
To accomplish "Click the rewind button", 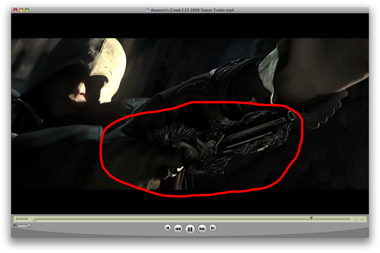I will tap(178, 228).
